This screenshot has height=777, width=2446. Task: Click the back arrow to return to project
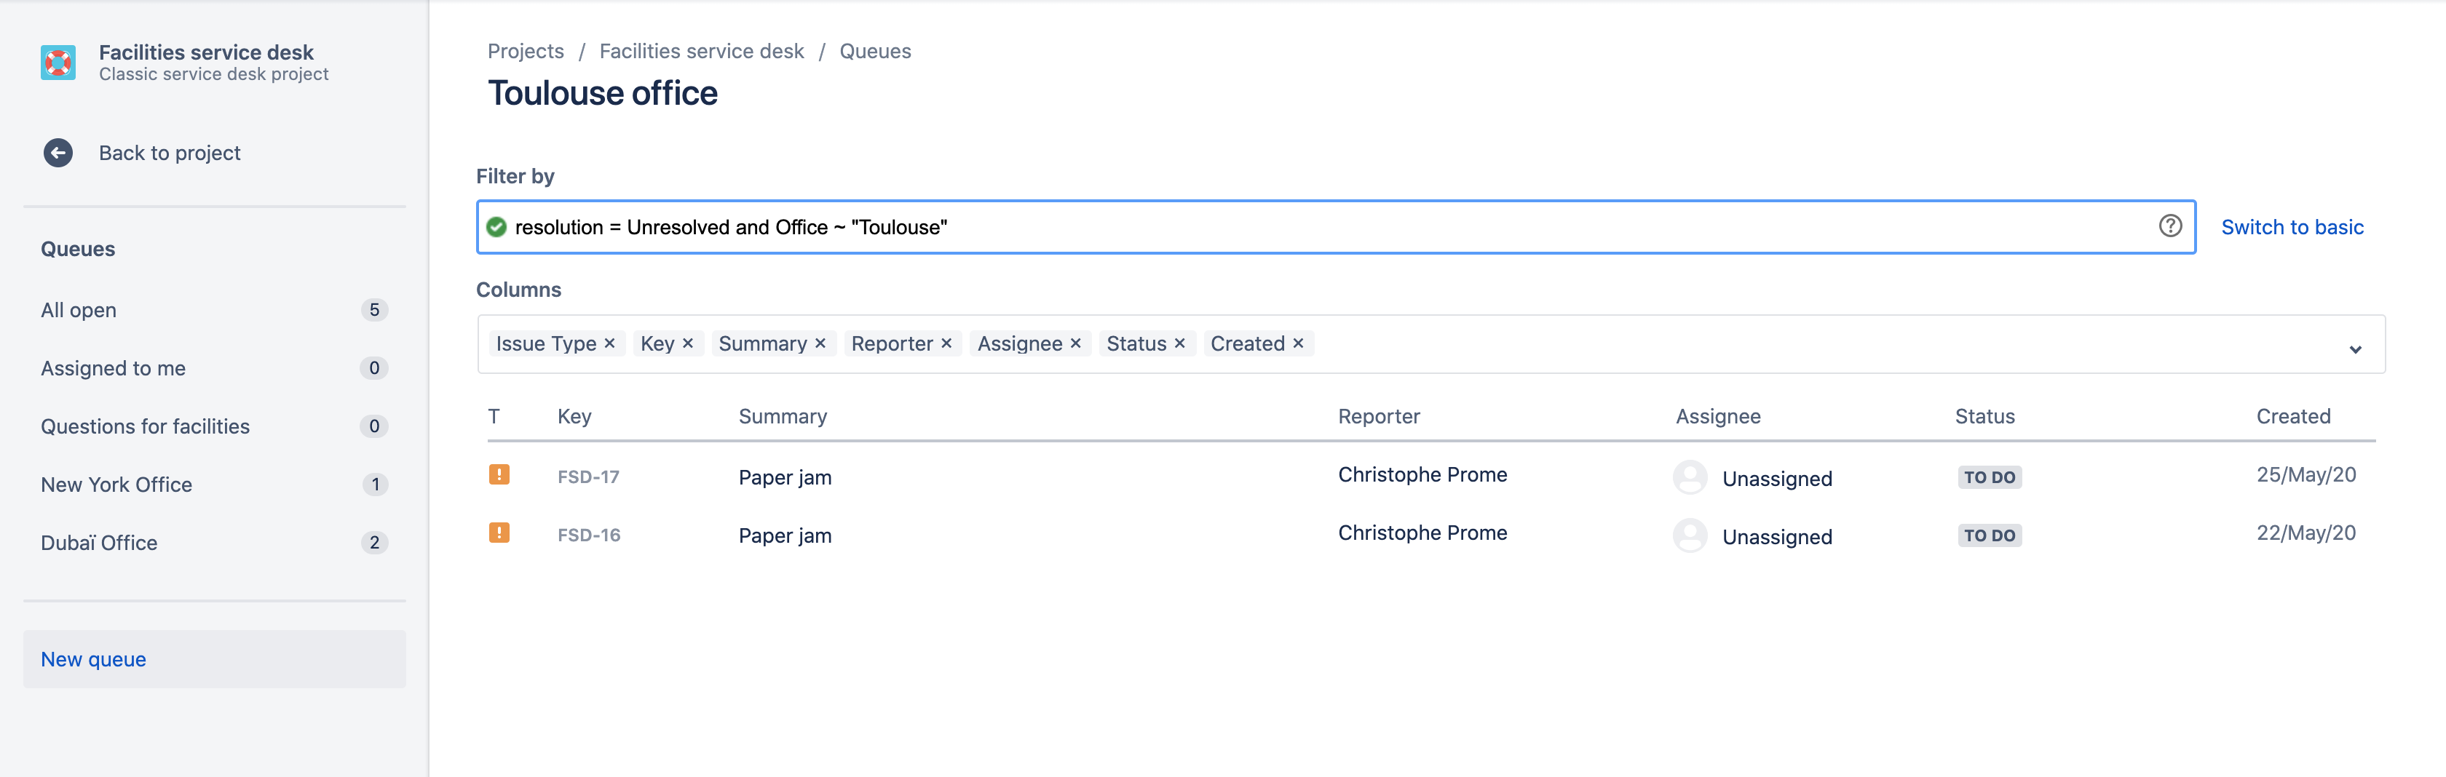click(x=58, y=152)
